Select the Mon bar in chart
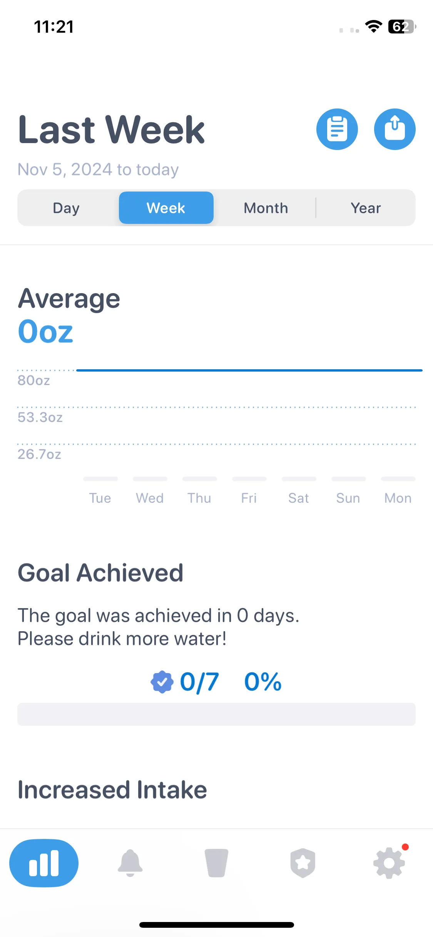Image resolution: width=433 pixels, height=937 pixels. click(398, 479)
